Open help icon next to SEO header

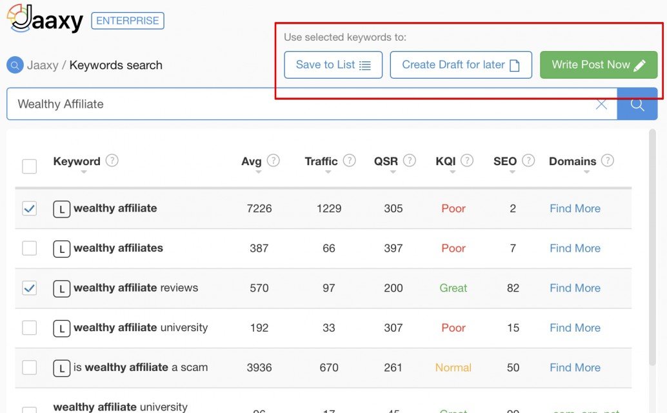pyautogui.click(x=528, y=161)
